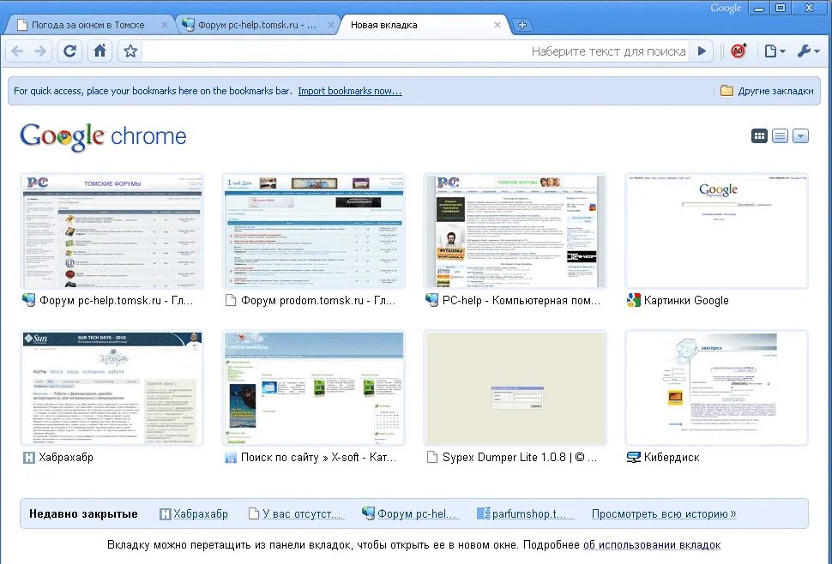The width and height of the screenshot is (832, 564).
Task: Open the Форум prodom.tomsk.ru thumbnail
Action: (x=314, y=231)
